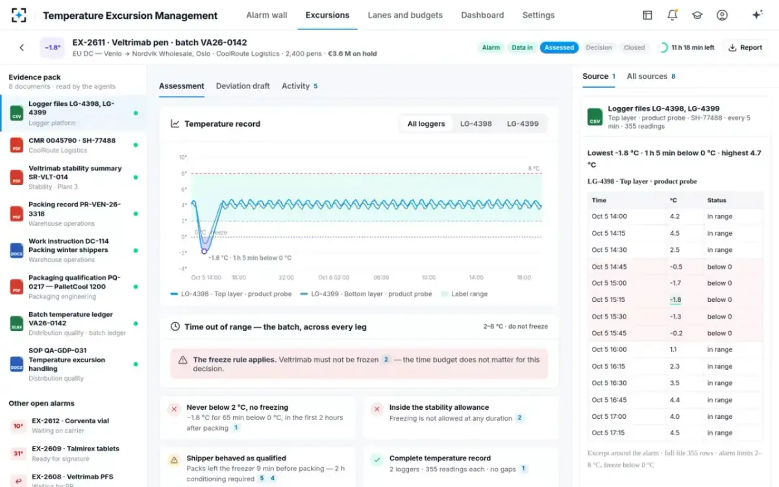Open citation 2 in freeze rule banner

coord(386,359)
